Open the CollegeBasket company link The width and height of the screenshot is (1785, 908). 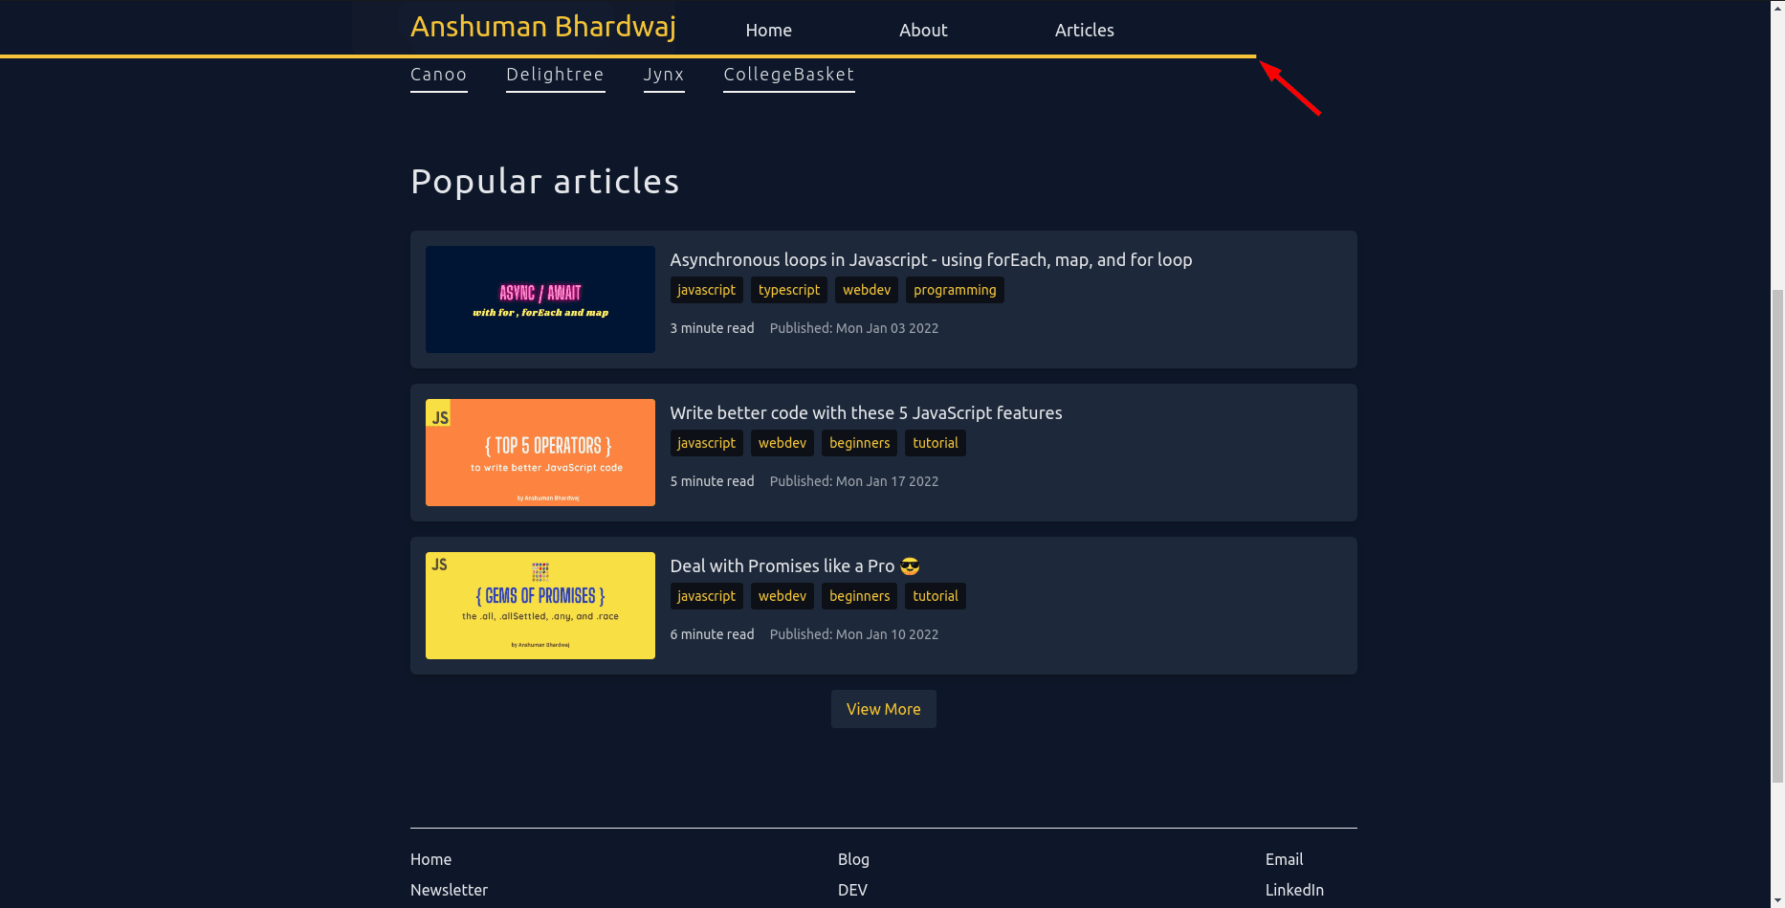788,75
